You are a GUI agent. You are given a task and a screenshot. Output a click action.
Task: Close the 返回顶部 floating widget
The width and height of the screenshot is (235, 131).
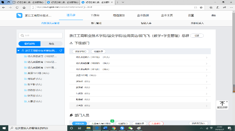[227, 102]
